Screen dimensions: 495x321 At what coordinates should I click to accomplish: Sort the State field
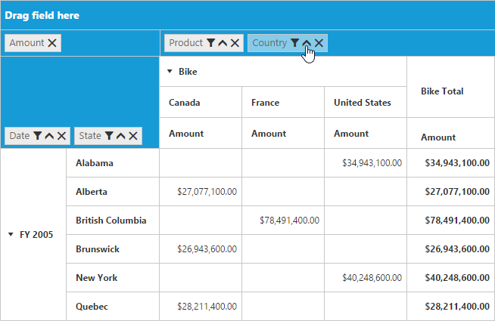121,136
